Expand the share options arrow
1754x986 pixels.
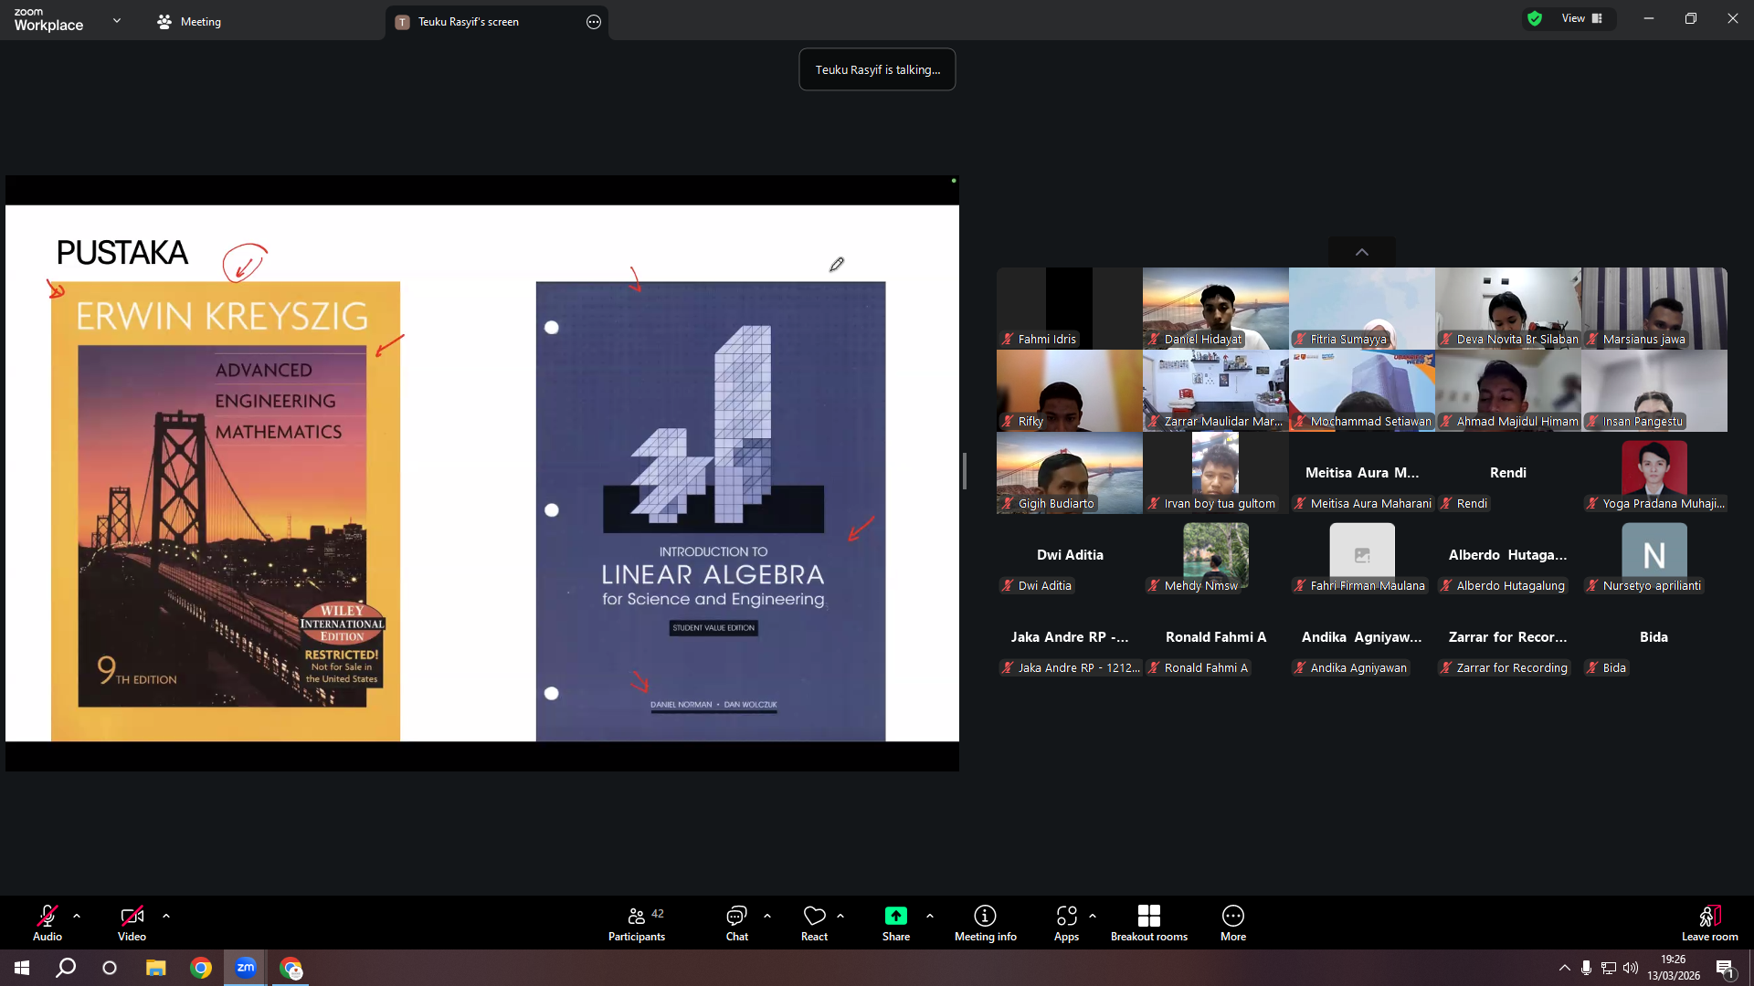tap(930, 916)
